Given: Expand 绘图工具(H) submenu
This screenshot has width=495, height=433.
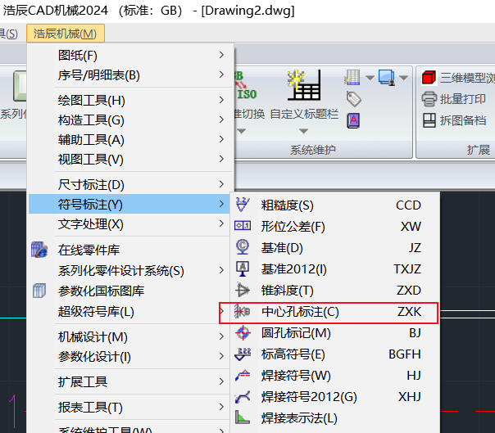Looking at the screenshot, I should pyautogui.click(x=91, y=100).
